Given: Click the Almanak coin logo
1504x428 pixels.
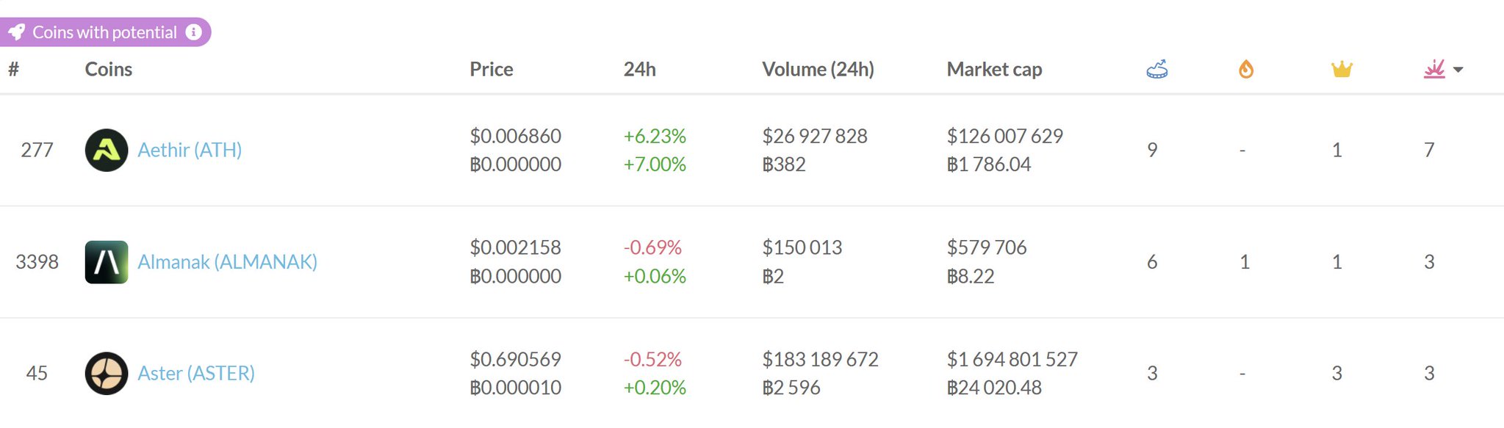Looking at the screenshot, I should [x=107, y=262].
